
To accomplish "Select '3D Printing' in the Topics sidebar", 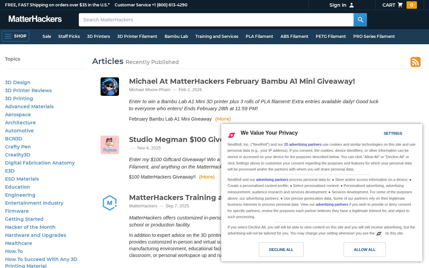I will 19,98.
